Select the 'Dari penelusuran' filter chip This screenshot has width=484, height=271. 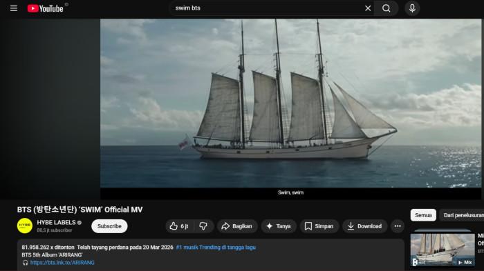tap(462, 215)
